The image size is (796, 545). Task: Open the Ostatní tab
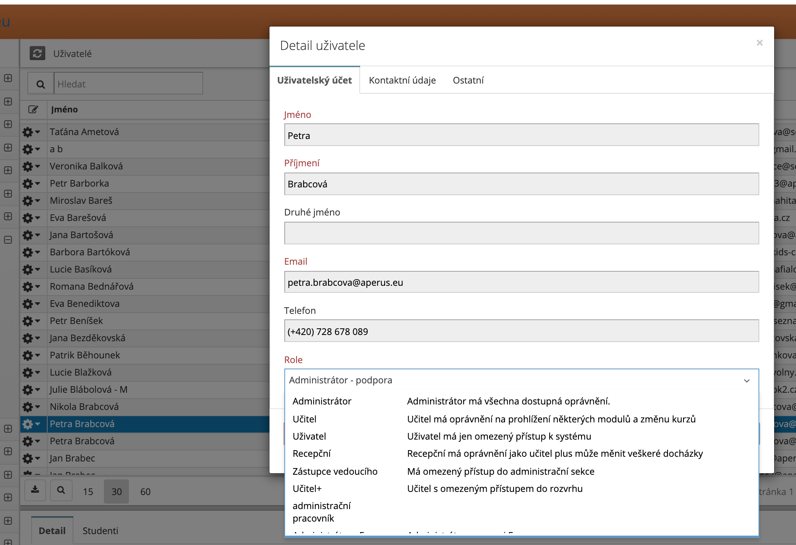pyautogui.click(x=468, y=80)
